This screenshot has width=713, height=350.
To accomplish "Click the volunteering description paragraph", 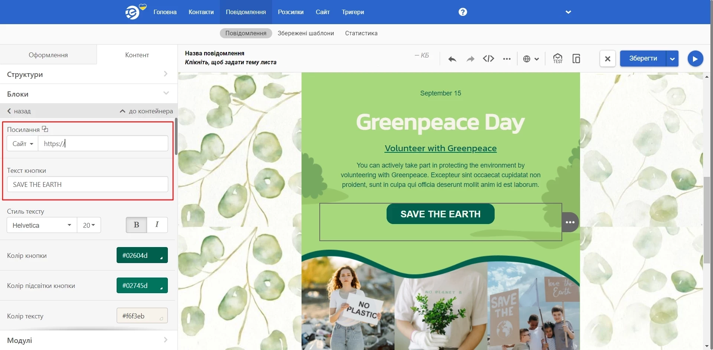I will click(x=440, y=175).
